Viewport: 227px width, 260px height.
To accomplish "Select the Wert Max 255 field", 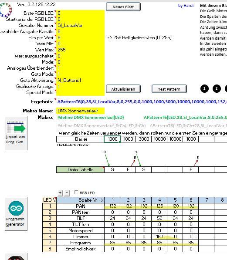I will coord(81,50).
